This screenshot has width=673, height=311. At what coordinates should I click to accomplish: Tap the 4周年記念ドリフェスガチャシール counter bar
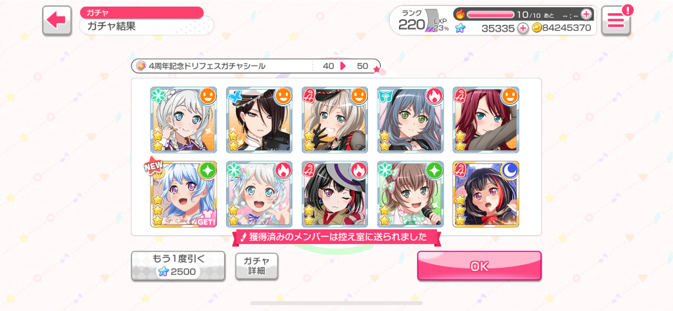coord(256,66)
